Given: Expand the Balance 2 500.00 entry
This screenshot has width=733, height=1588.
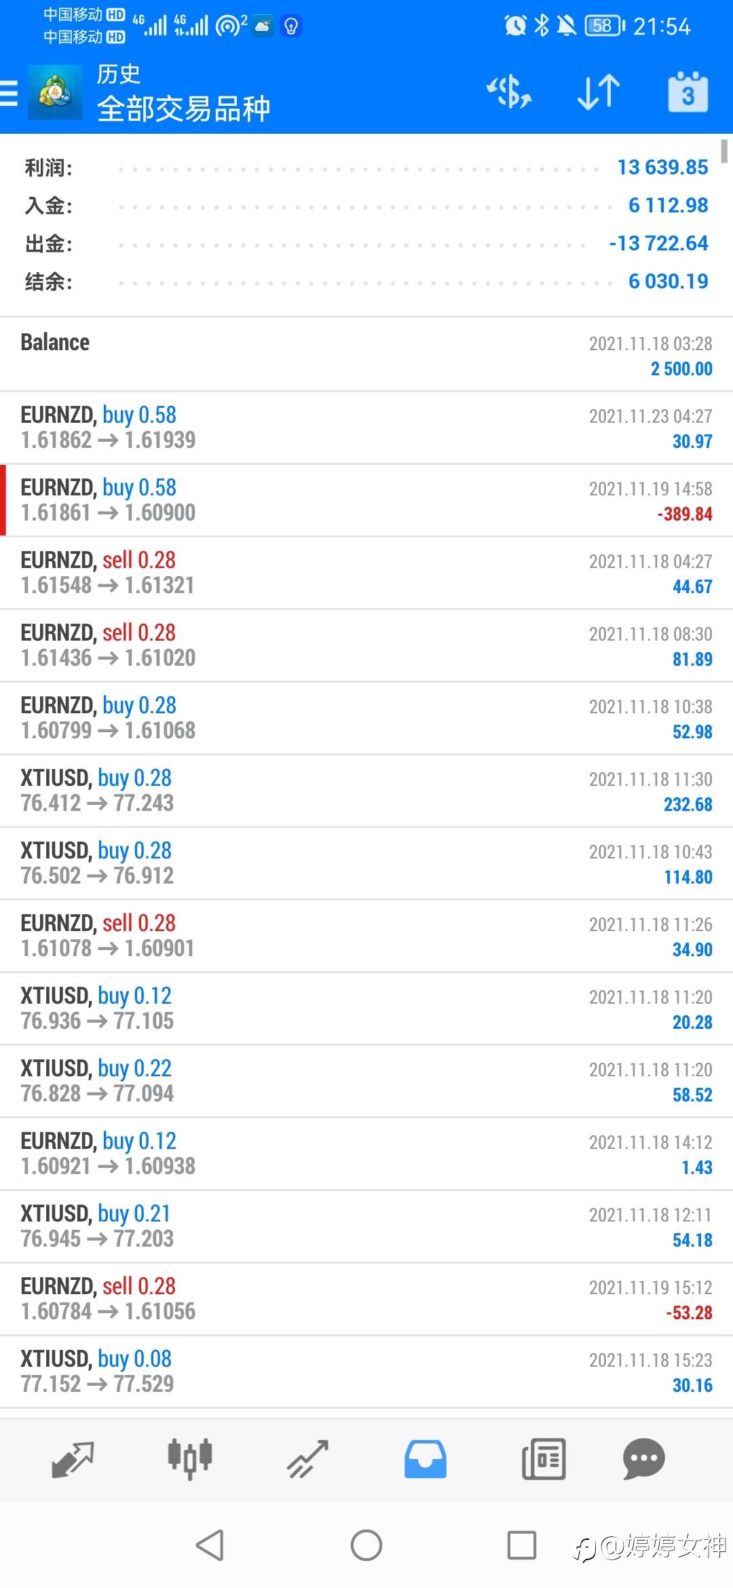Looking at the screenshot, I should pos(366,354).
